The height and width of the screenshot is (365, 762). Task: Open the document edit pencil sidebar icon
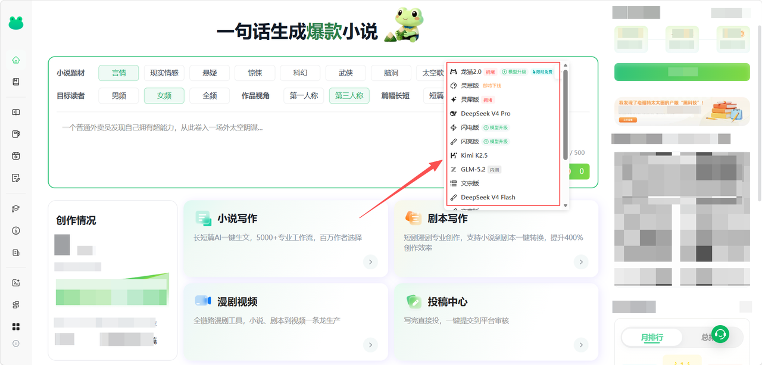pos(16,178)
